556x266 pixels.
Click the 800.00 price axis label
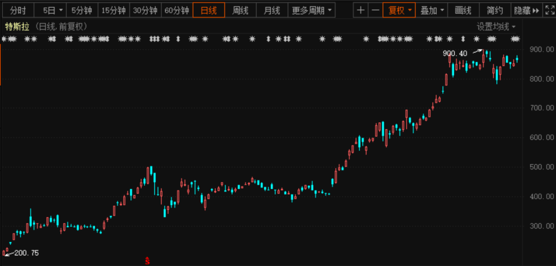[541, 79]
